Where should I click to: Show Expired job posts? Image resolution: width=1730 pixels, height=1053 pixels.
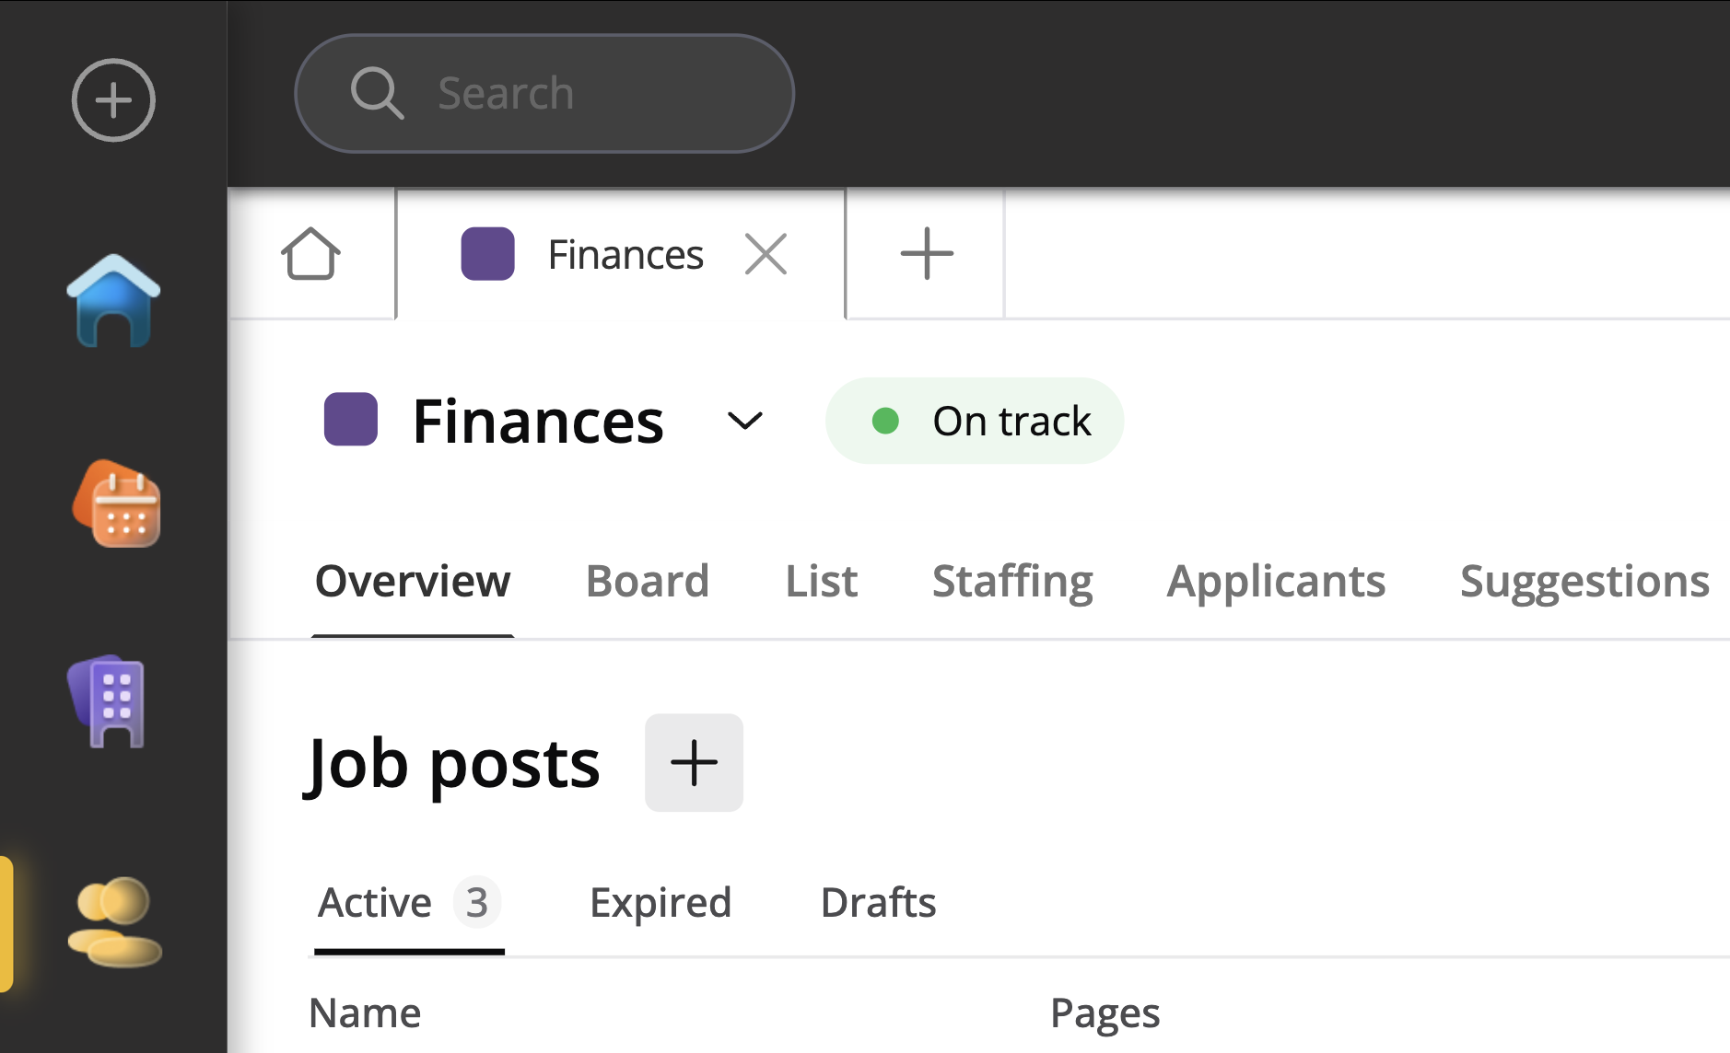click(x=660, y=903)
